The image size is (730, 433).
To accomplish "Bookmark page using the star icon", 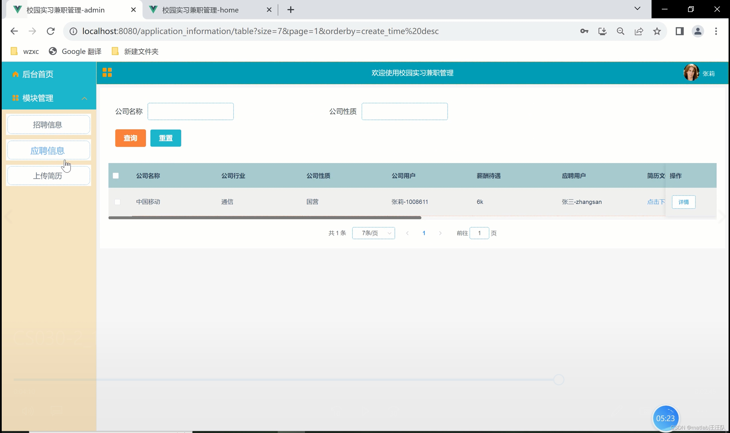I will tap(657, 31).
